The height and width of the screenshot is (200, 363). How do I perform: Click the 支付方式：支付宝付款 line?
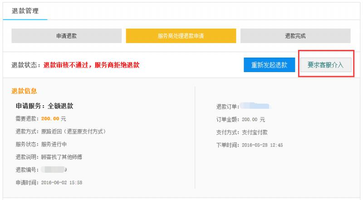(x=242, y=132)
